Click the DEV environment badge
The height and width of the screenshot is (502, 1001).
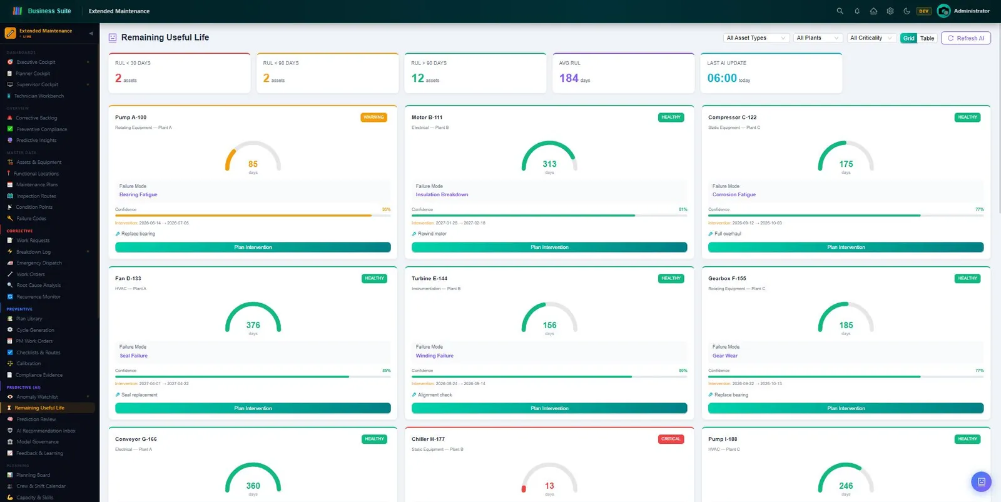coord(923,11)
